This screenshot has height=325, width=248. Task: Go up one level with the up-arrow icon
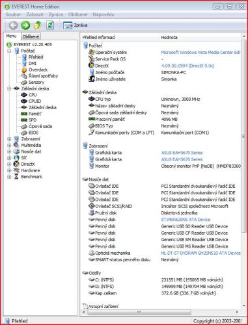click(x=38, y=25)
